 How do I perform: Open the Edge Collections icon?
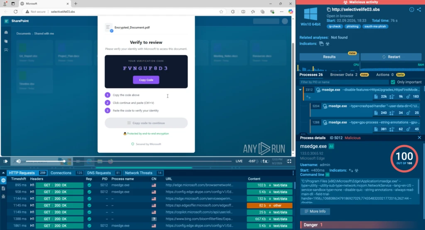(262, 12)
